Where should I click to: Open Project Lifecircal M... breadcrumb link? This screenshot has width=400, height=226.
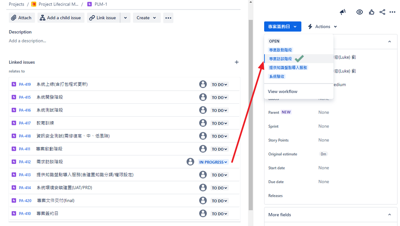(59, 4)
